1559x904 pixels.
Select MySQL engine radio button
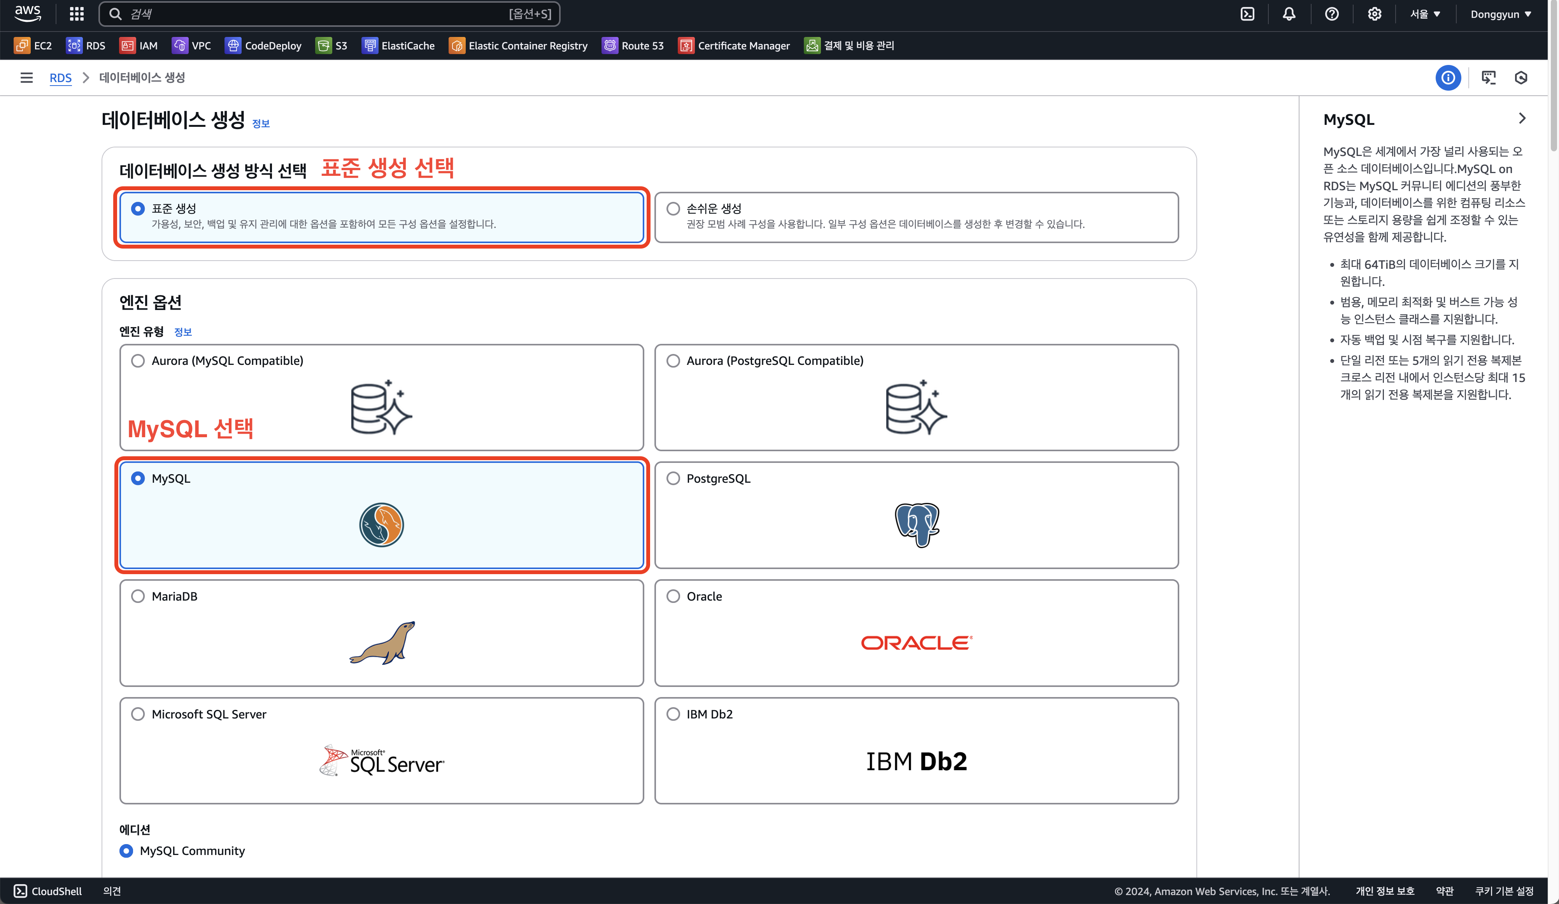coord(137,478)
